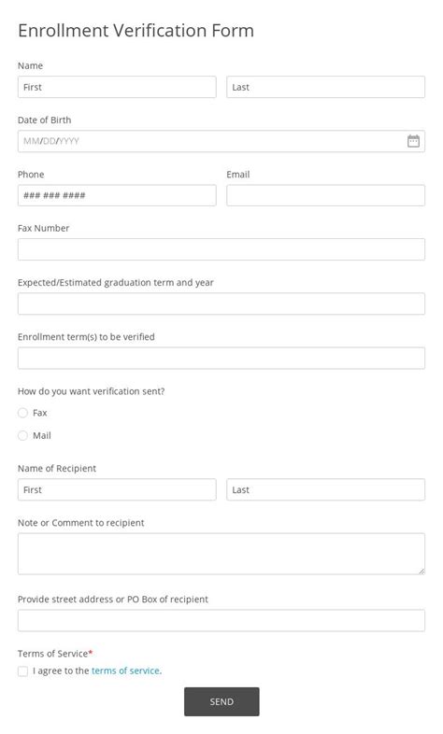
Task: Focus the Last name field under Name
Action: pyautogui.click(x=325, y=87)
